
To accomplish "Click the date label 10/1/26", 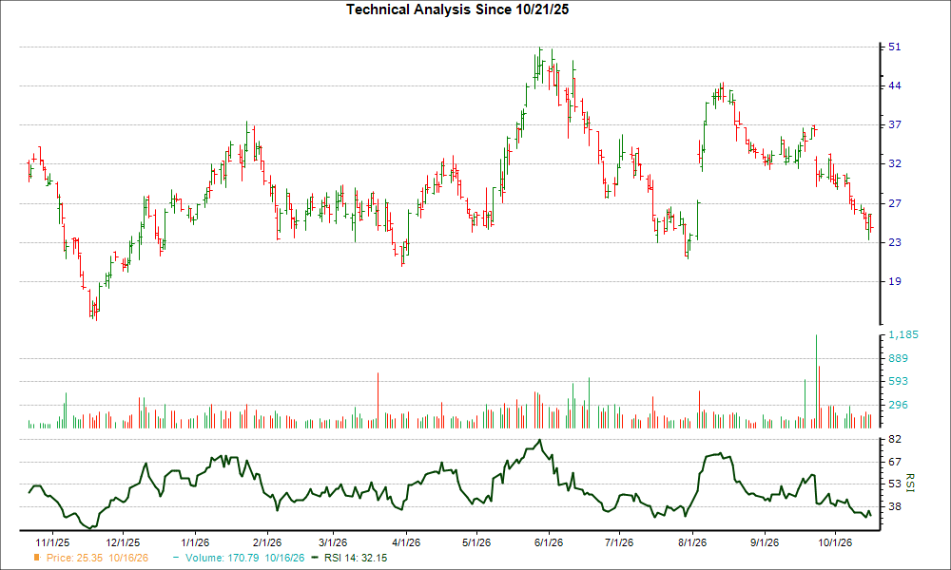I will tap(835, 542).
